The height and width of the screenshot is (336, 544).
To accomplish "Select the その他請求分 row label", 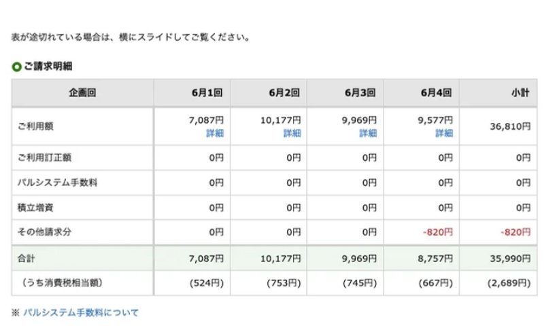I will click(x=44, y=232).
